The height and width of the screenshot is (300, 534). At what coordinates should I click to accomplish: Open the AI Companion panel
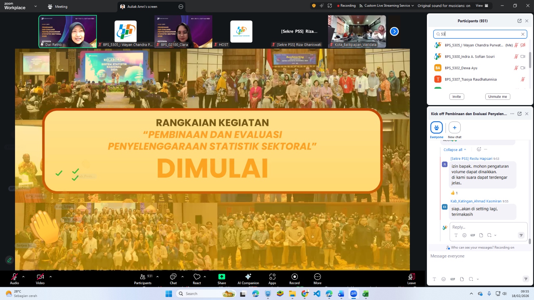click(x=248, y=279)
